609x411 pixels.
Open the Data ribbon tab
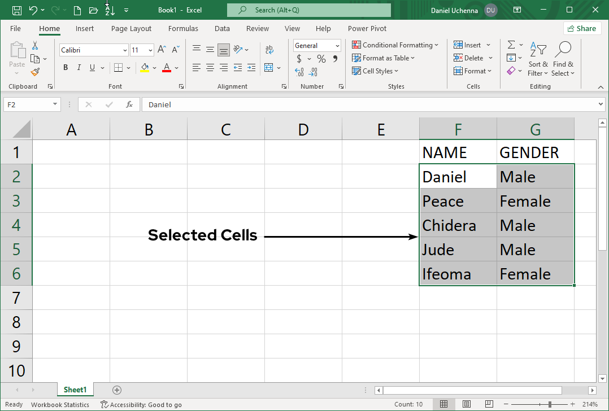tap(221, 28)
